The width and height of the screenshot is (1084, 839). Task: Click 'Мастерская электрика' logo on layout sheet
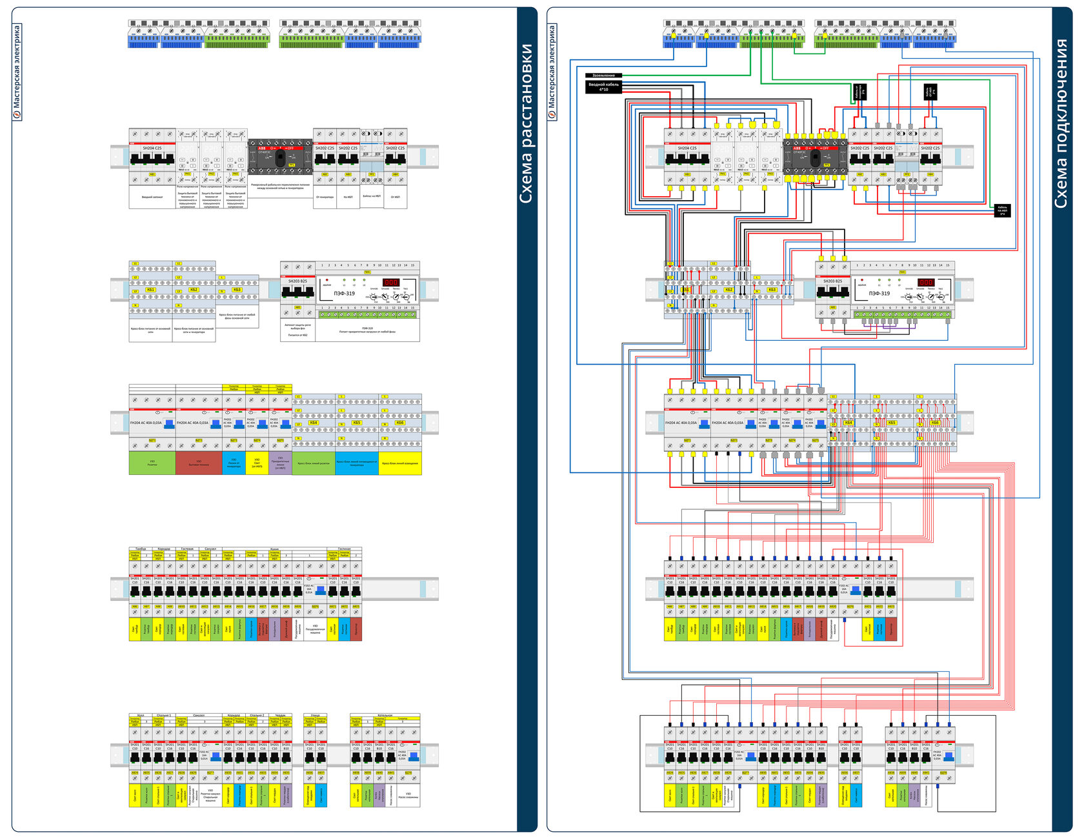click(17, 72)
